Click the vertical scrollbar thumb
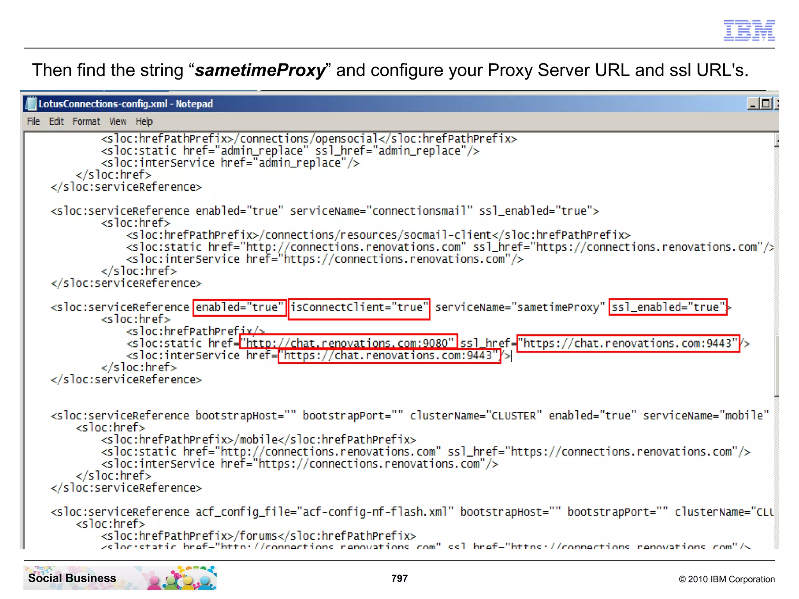This screenshot has width=799, height=599. (x=776, y=365)
